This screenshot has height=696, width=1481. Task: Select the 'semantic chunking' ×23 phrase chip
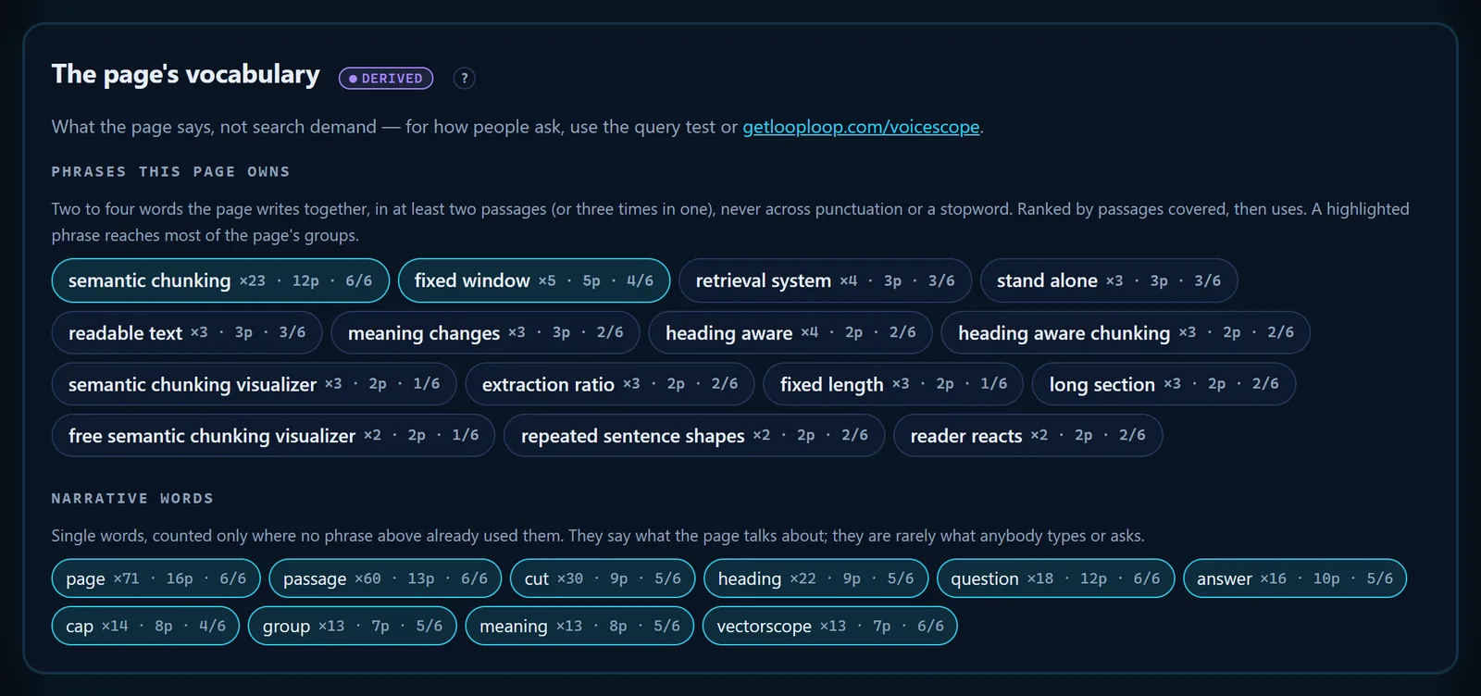pyautogui.click(x=220, y=280)
